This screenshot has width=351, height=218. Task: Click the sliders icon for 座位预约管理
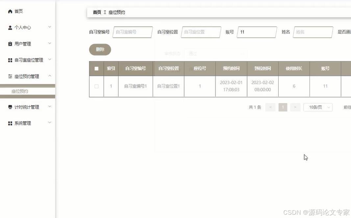point(10,76)
